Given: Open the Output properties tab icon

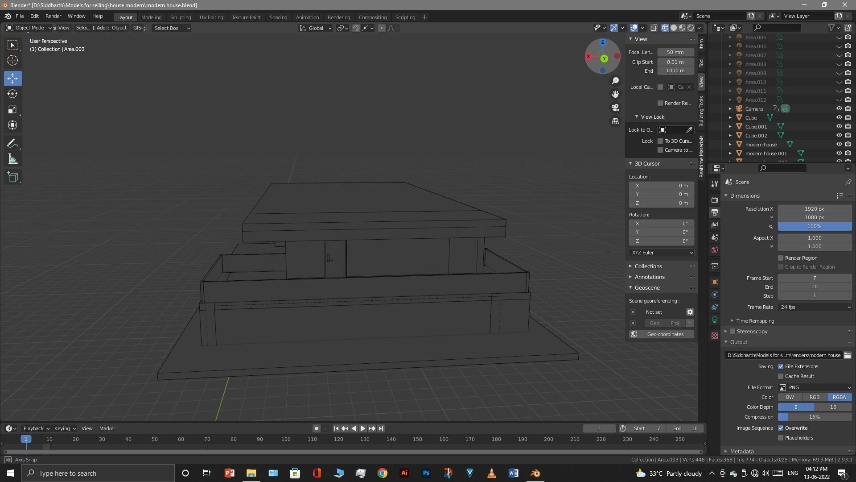Looking at the screenshot, I should click(x=715, y=212).
